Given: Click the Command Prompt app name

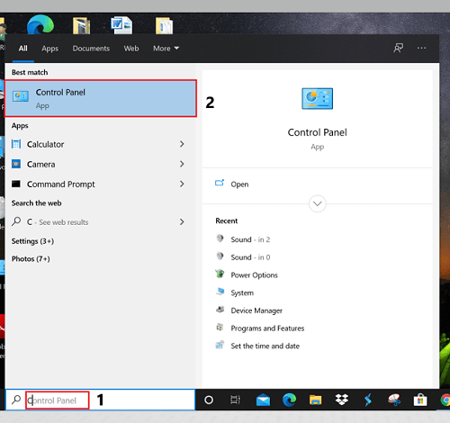Looking at the screenshot, I should (61, 184).
